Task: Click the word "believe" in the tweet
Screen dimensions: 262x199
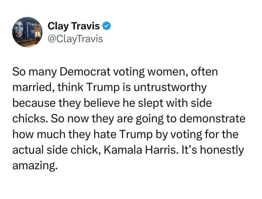Action: pyautogui.click(x=102, y=103)
